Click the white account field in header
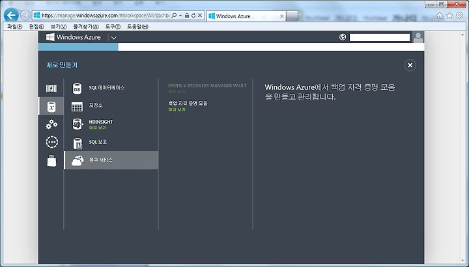This screenshot has width=469, height=267. [380, 37]
